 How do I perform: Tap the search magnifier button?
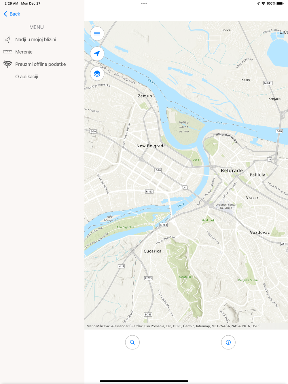(132, 342)
